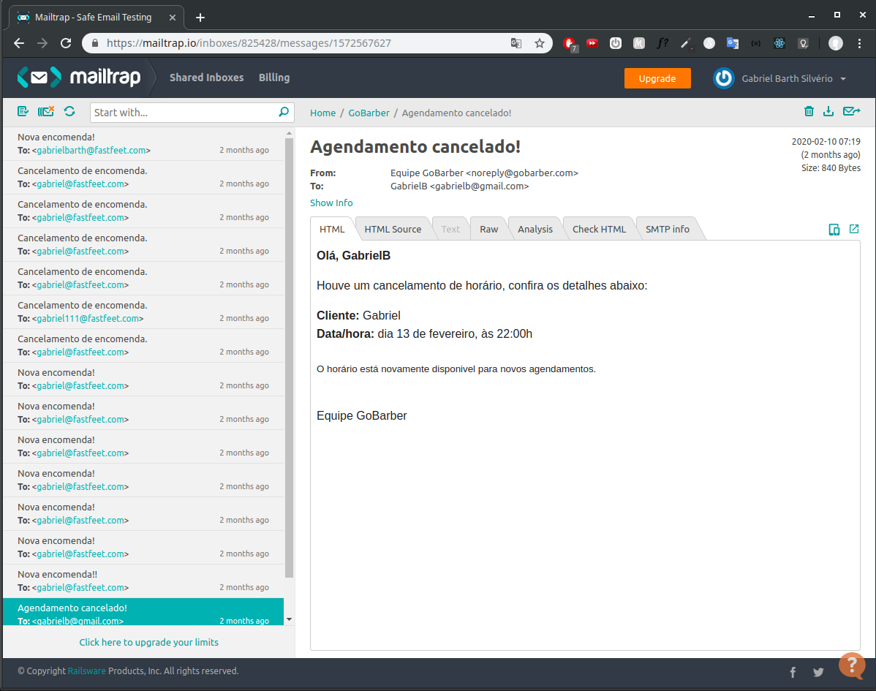
Task: Refresh the inbox message list
Action: click(69, 111)
